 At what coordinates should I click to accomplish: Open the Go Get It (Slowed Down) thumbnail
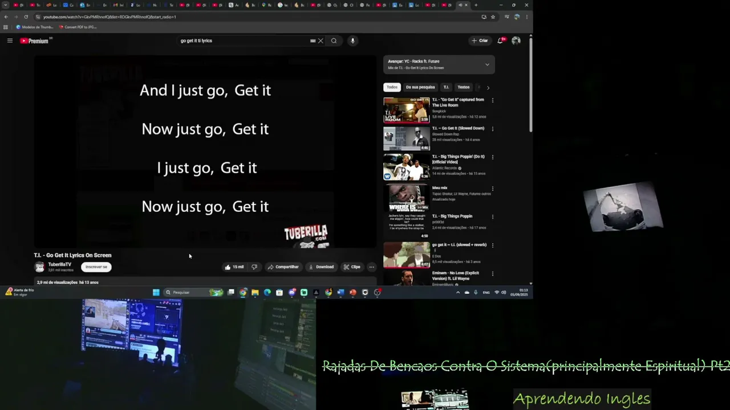(x=407, y=138)
